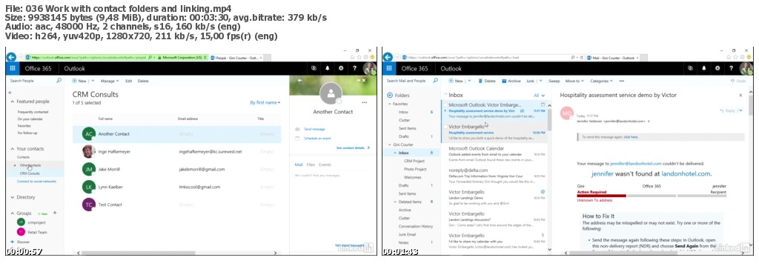759x269 pixels.
Task: Collapse the Your contacts section
Action: pyautogui.click(x=12, y=149)
